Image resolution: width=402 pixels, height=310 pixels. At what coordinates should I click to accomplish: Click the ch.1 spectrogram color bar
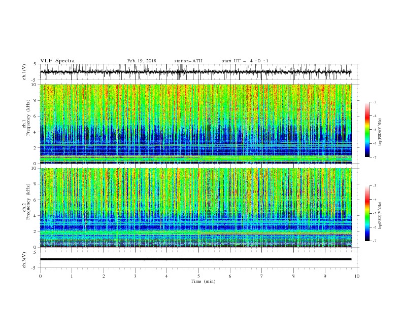(367, 130)
